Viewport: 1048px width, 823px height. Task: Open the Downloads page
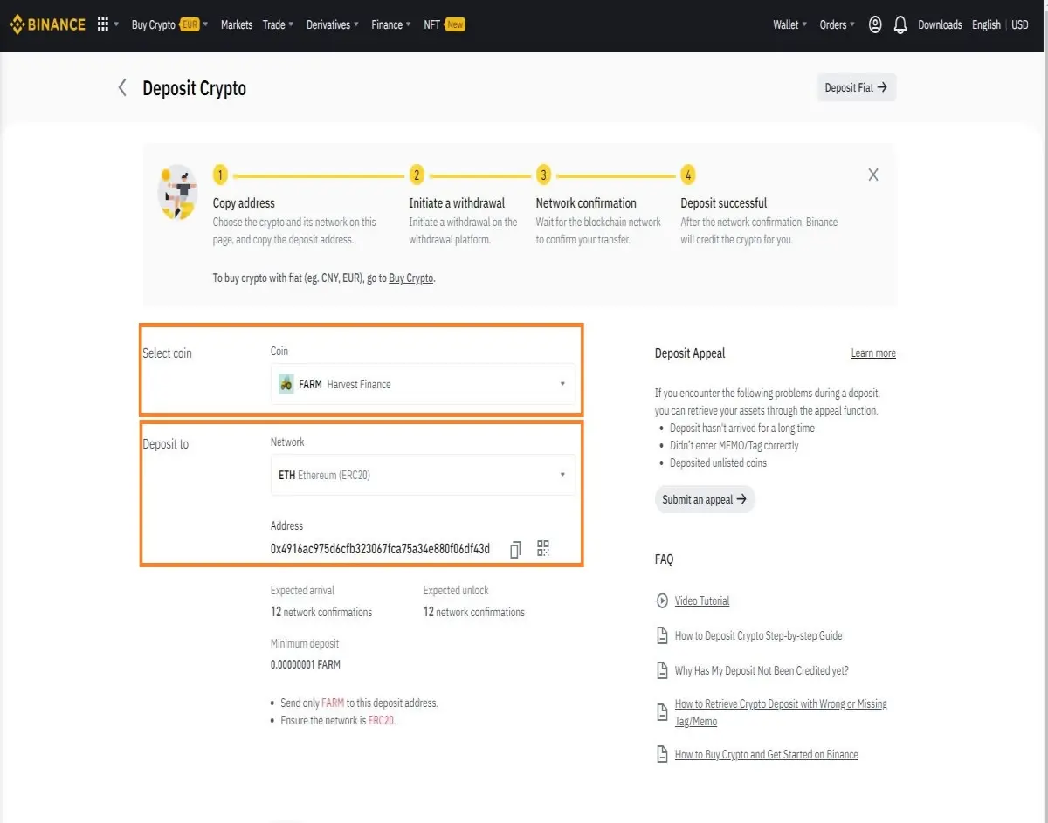coord(940,24)
